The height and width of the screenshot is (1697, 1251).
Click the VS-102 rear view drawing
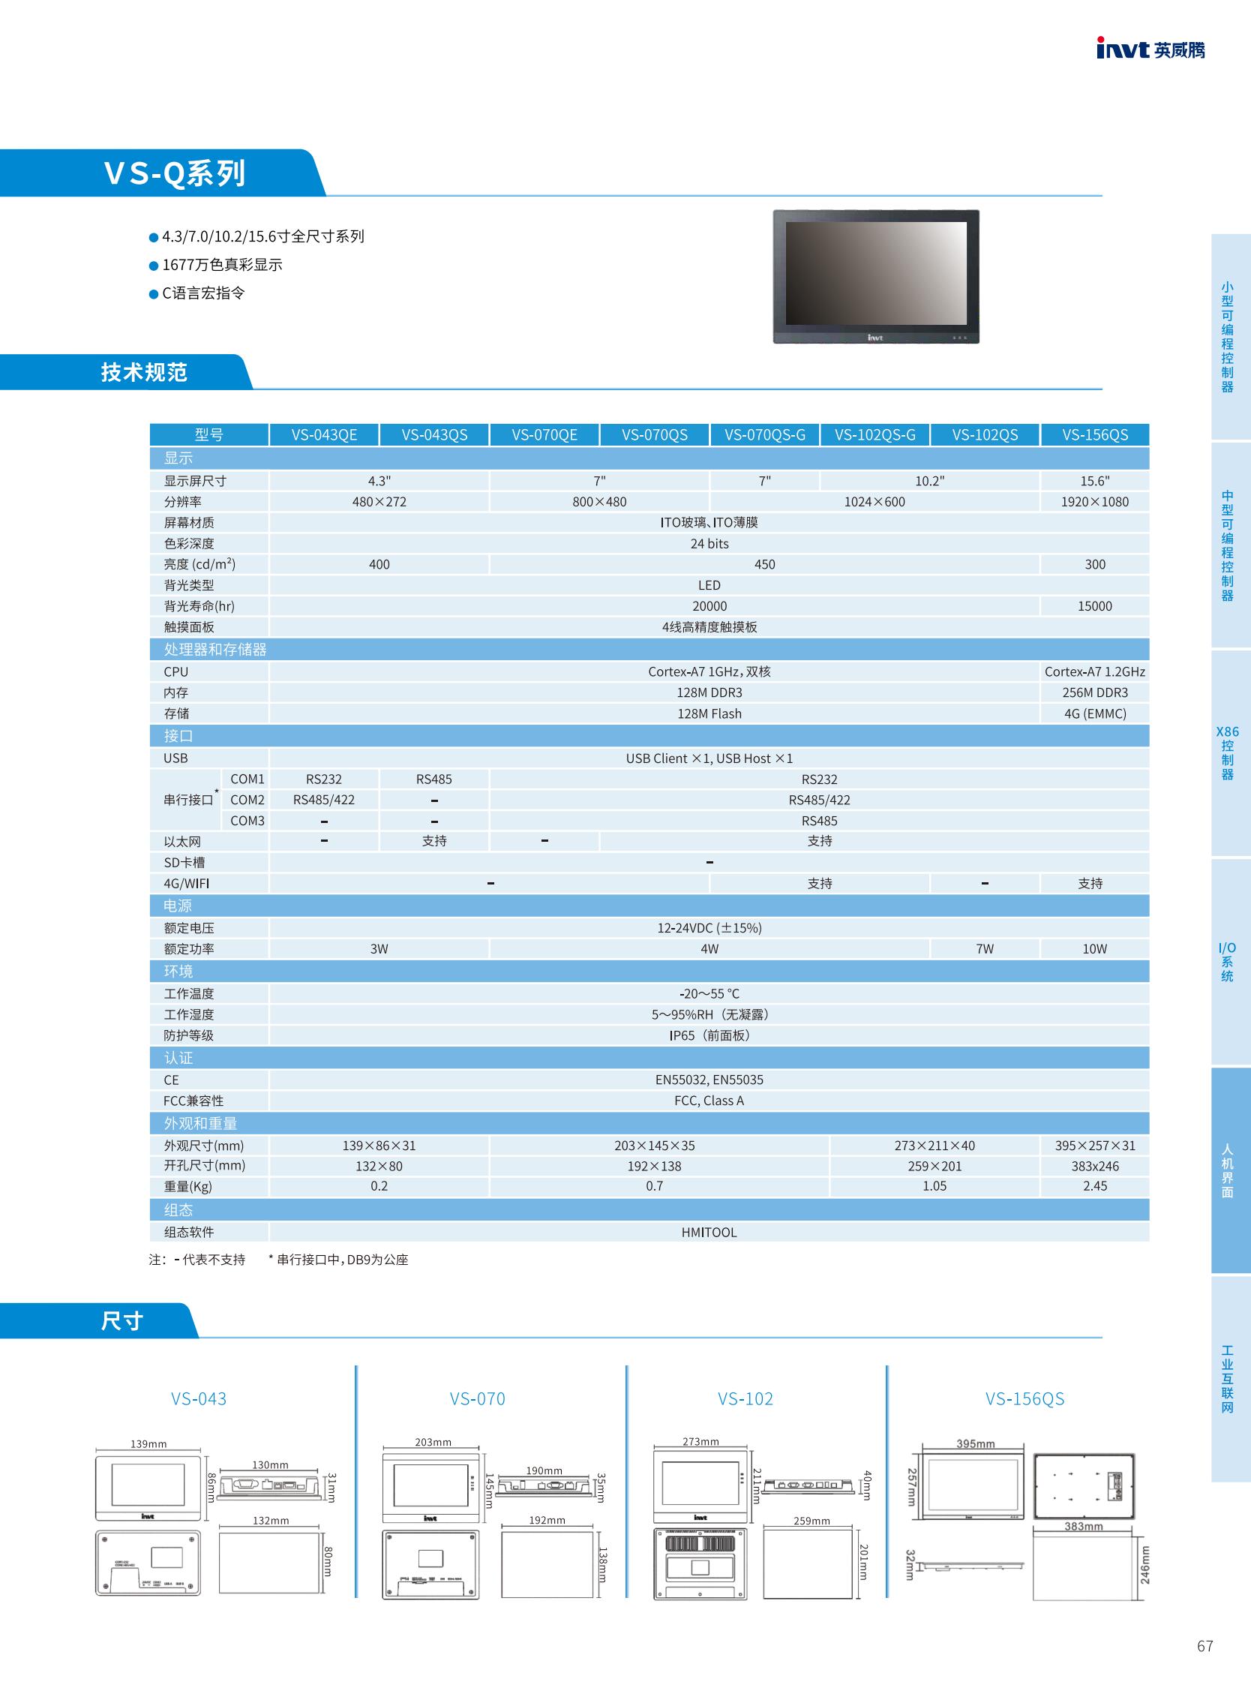pos(700,1563)
